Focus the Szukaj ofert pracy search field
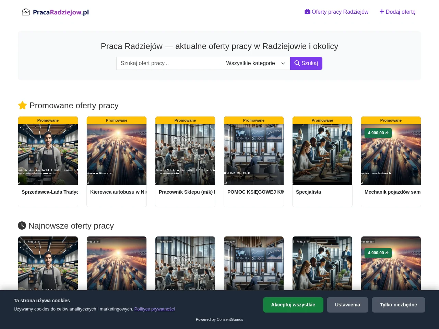Screen dimensions: 439x329 169,63
